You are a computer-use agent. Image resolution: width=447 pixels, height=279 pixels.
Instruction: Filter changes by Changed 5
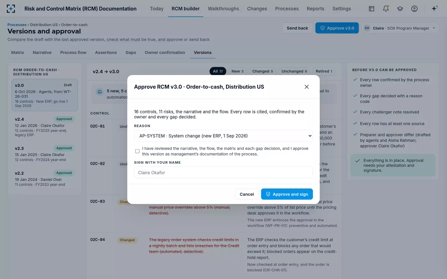(x=263, y=71)
